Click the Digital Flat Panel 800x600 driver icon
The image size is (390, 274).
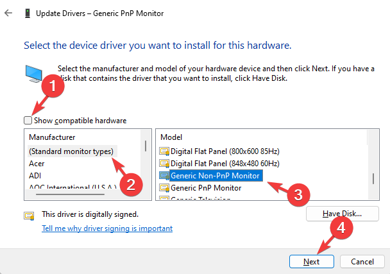[164, 151]
